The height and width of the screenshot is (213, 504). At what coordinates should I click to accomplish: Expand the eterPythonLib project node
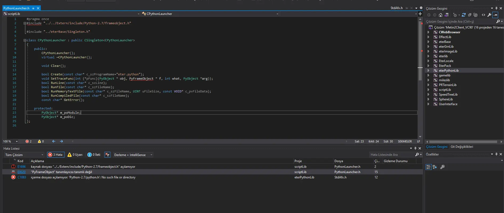pyautogui.click(x=428, y=71)
